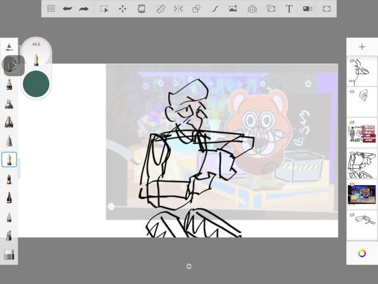This screenshot has height=284, width=378.
Task: Open the color wheel editor
Action: point(362,253)
